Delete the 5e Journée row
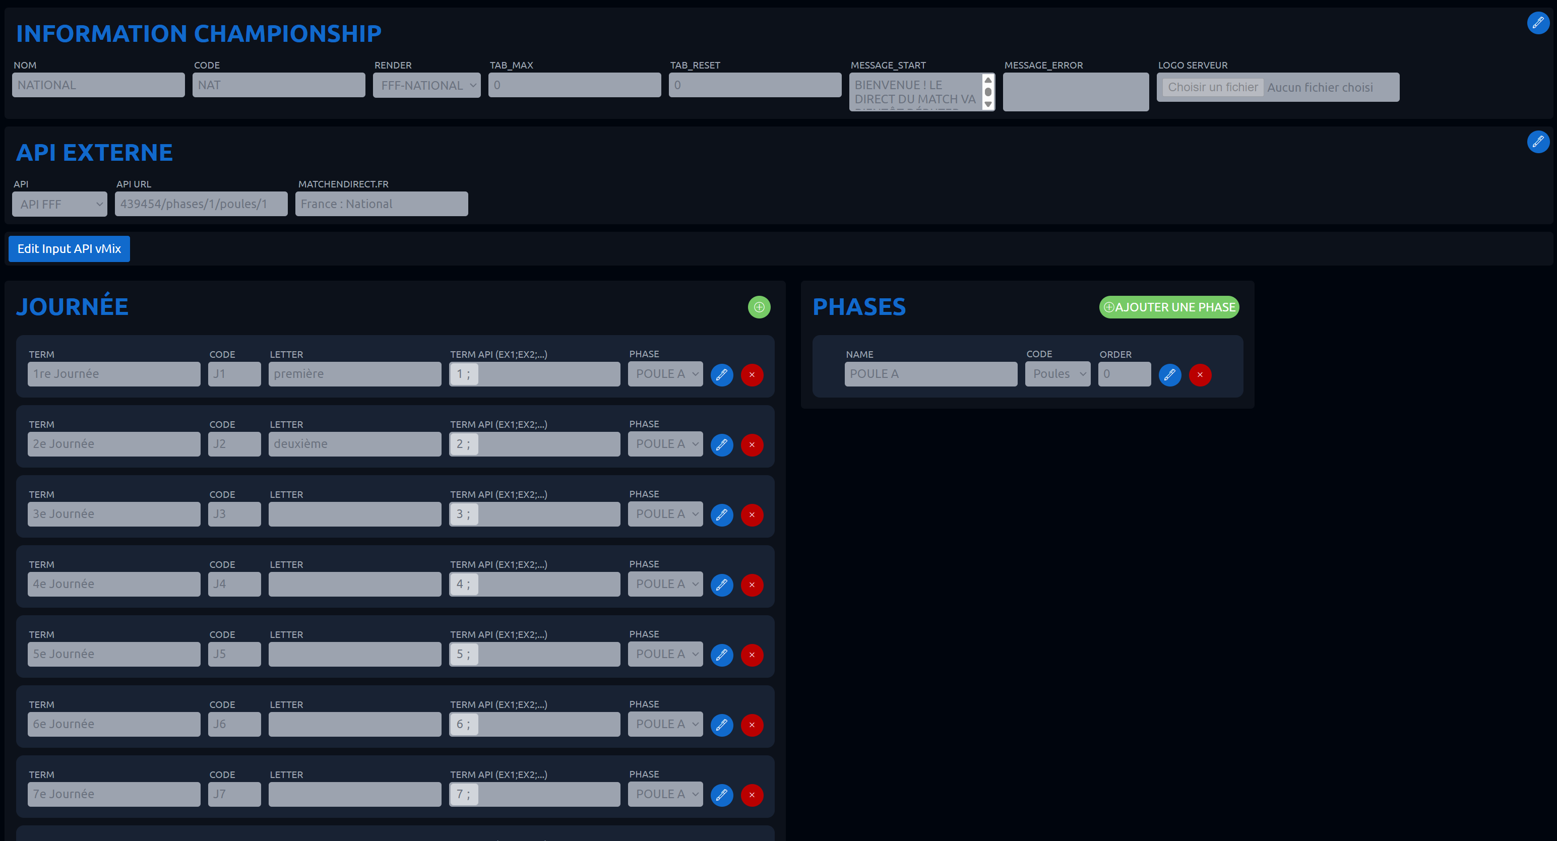The width and height of the screenshot is (1557, 841). [752, 655]
